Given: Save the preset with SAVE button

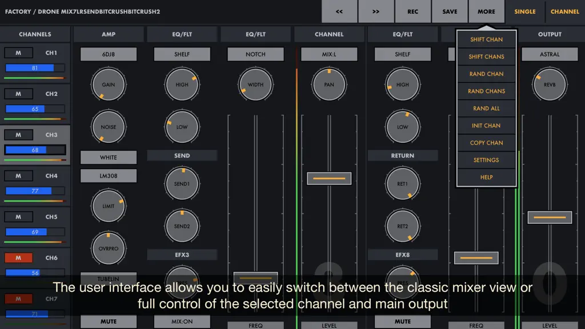Looking at the screenshot, I should pyautogui.click(x=450, y=11).
